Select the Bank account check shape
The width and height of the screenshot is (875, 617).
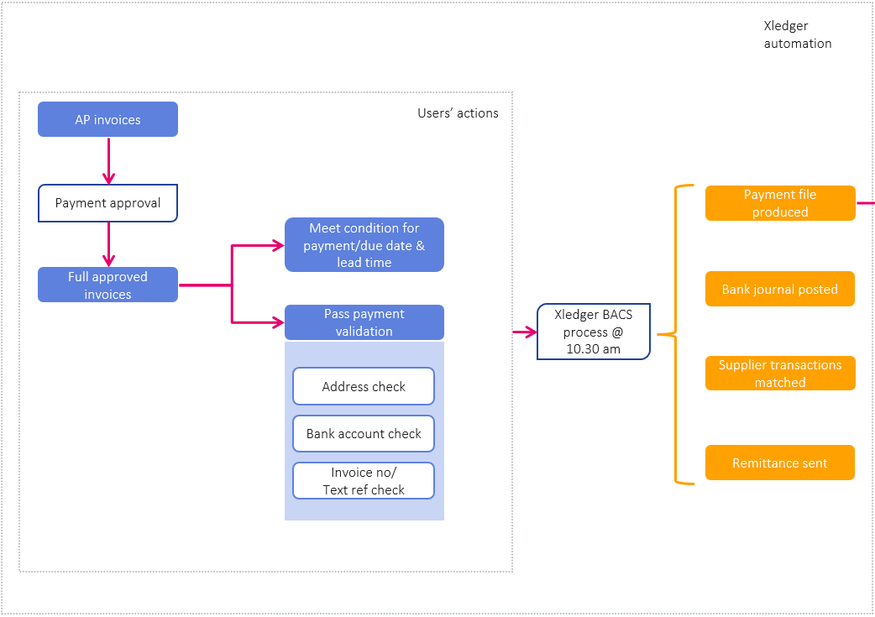(363, 433)
